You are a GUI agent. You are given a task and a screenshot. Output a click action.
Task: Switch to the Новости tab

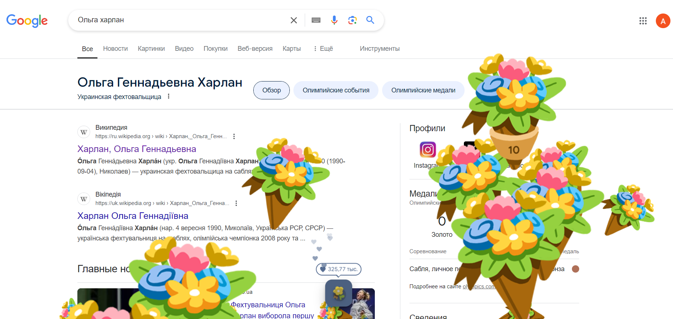tap(115, 49)
